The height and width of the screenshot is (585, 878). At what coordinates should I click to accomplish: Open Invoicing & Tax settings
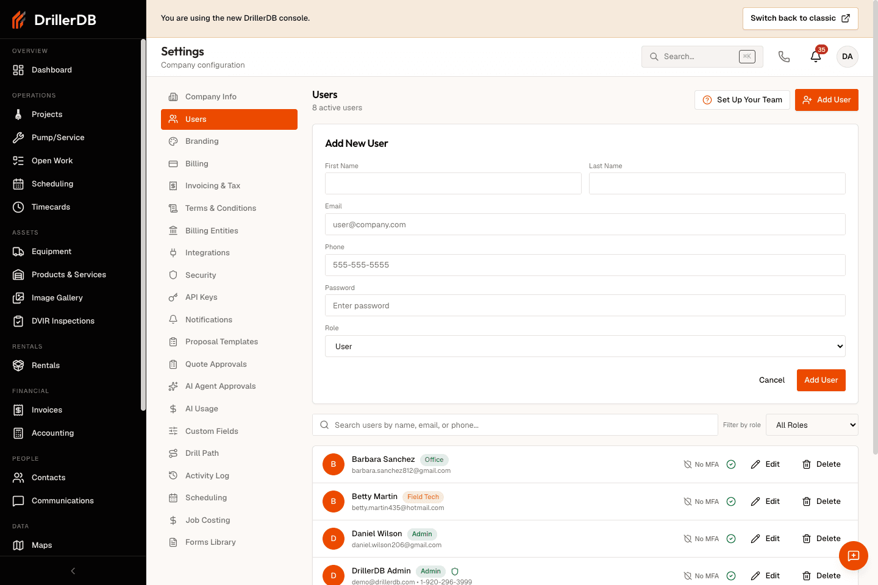[x=229, y=186]
